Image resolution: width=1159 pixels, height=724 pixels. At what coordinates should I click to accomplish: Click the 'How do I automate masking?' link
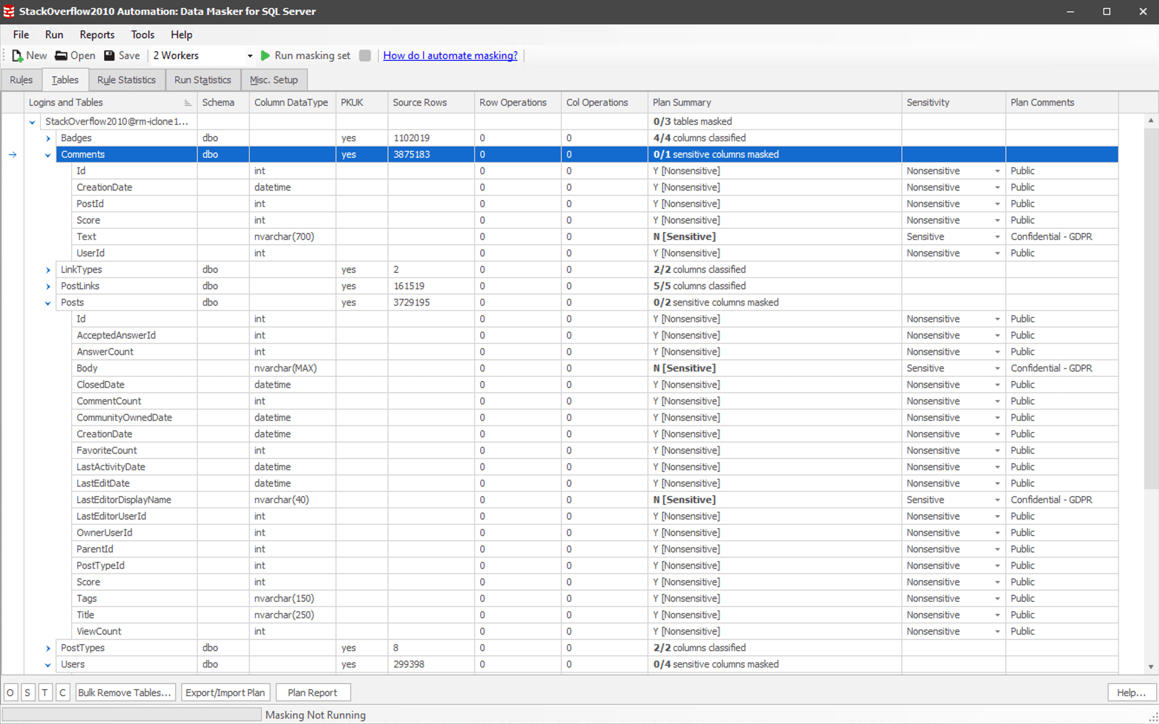coord(450,55)
